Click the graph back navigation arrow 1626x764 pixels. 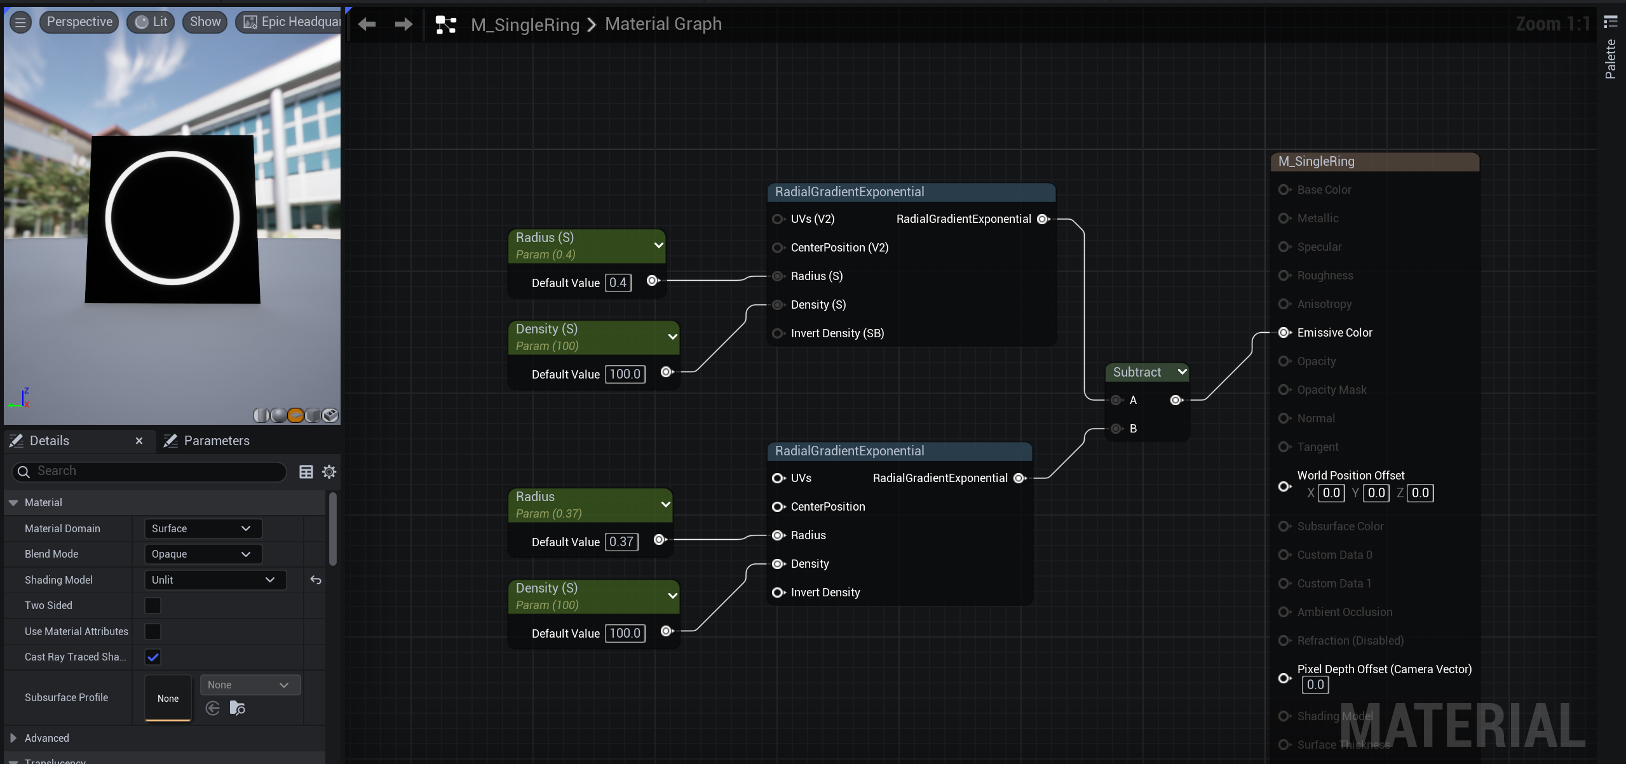(x=367, y=25)
